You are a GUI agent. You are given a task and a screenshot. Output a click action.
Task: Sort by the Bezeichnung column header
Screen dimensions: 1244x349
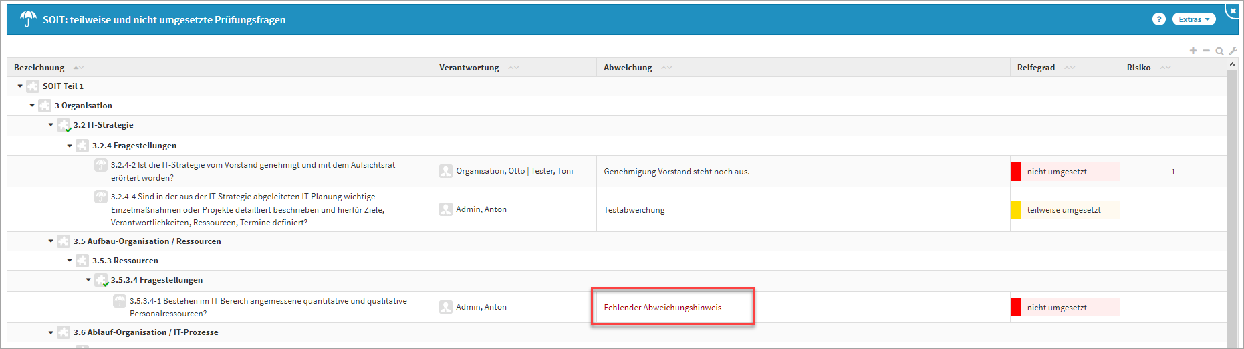click(39, 68)
